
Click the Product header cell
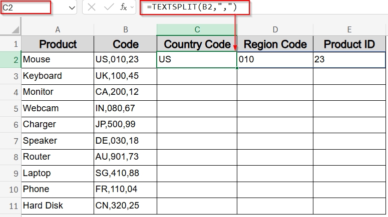(x=58, y=44)
